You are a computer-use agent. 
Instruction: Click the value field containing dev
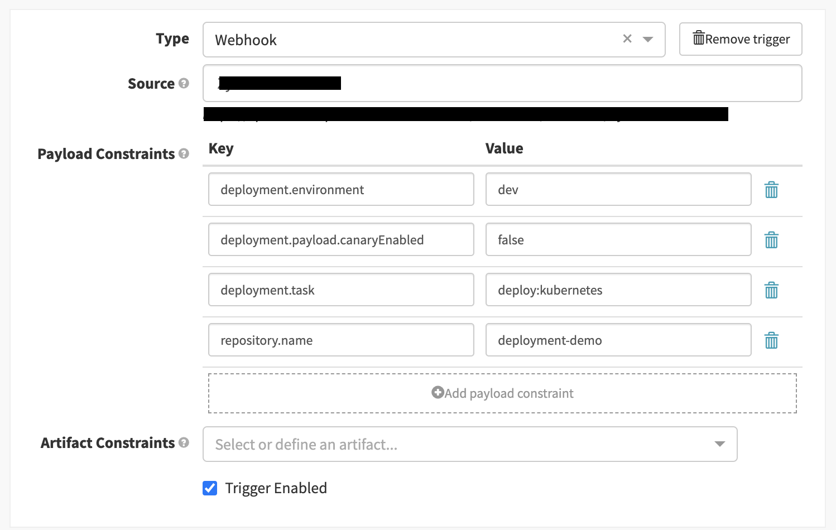tap(618, 190)
